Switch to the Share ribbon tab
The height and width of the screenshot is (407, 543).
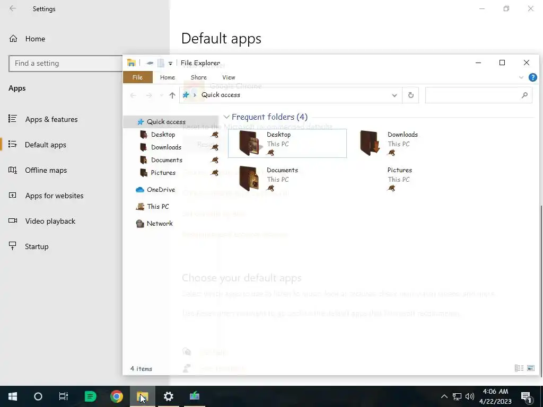[198, 77]
